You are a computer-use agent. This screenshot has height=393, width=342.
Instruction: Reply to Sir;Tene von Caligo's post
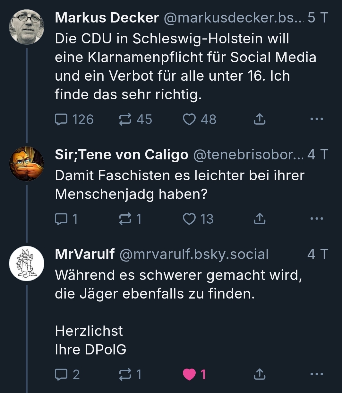61,219
